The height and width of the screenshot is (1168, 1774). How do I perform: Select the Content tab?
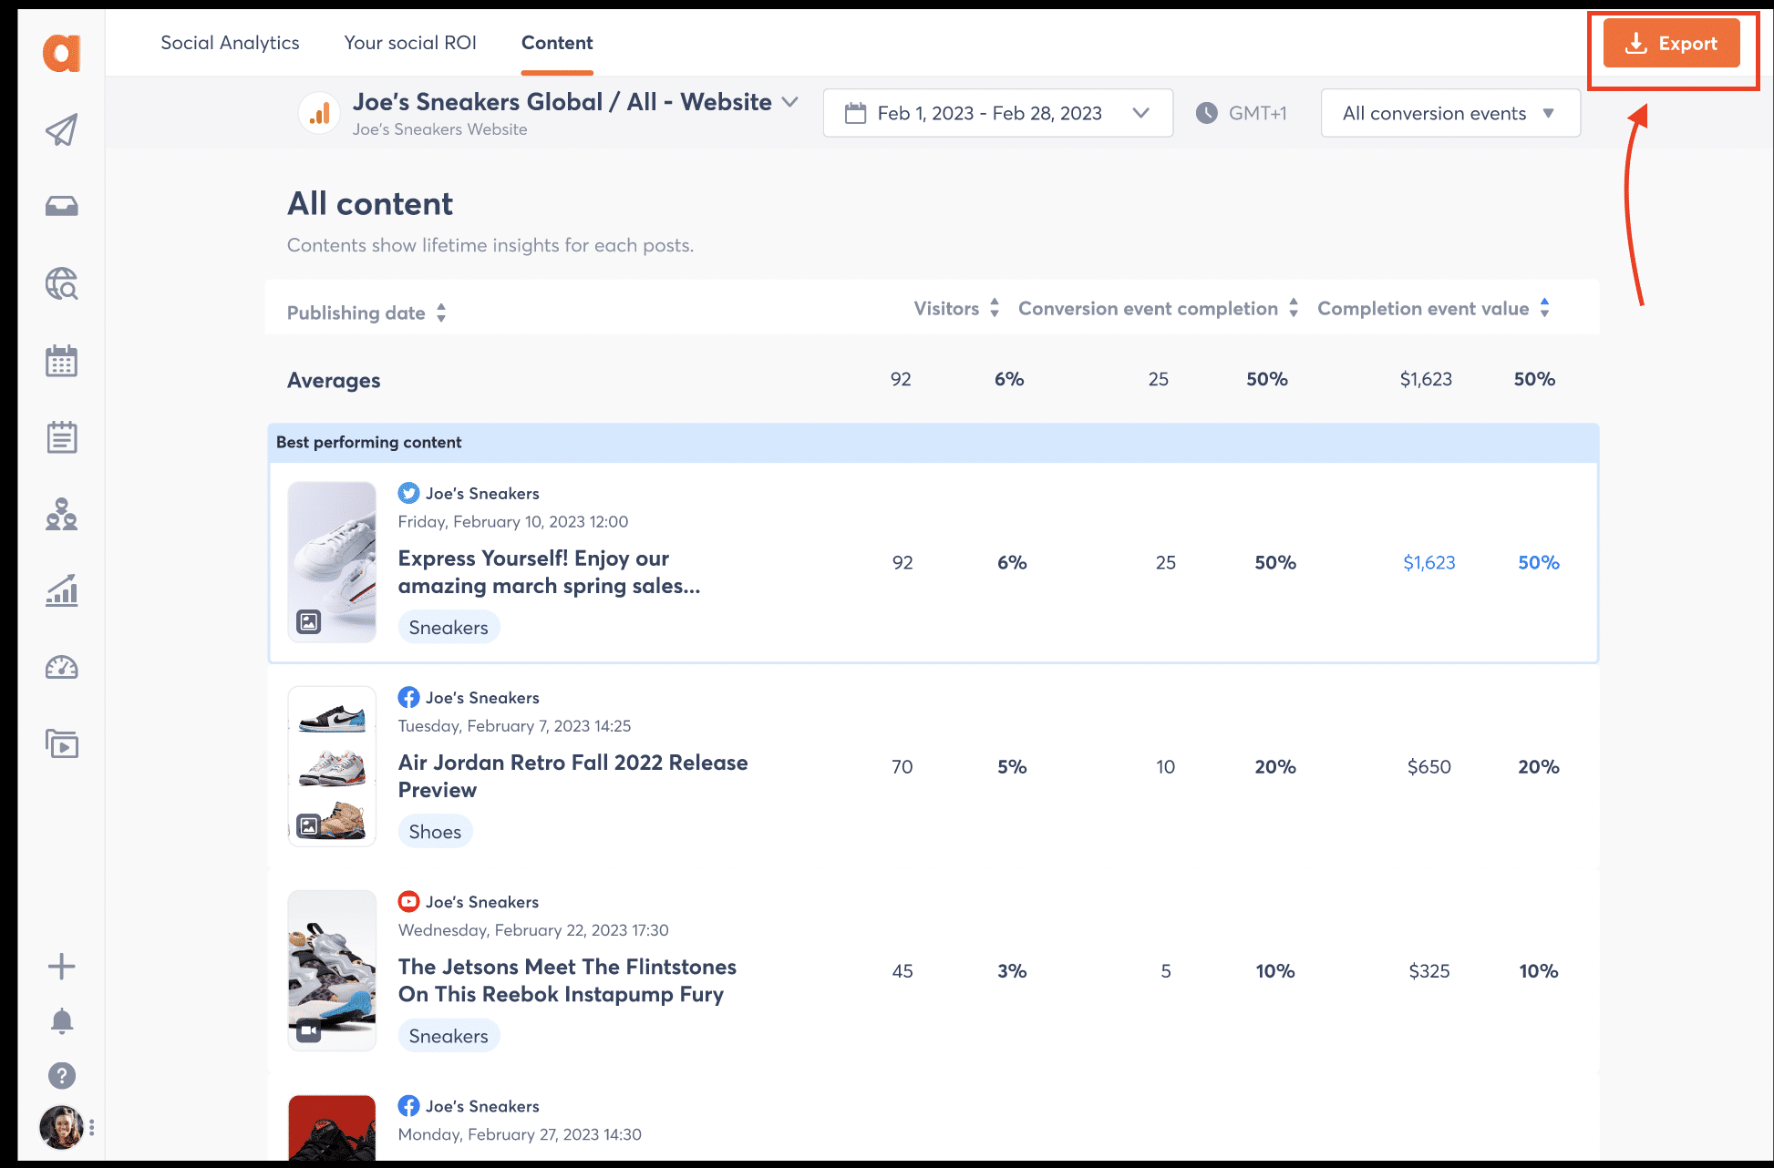pyautogui.click(x=557, y=43)
